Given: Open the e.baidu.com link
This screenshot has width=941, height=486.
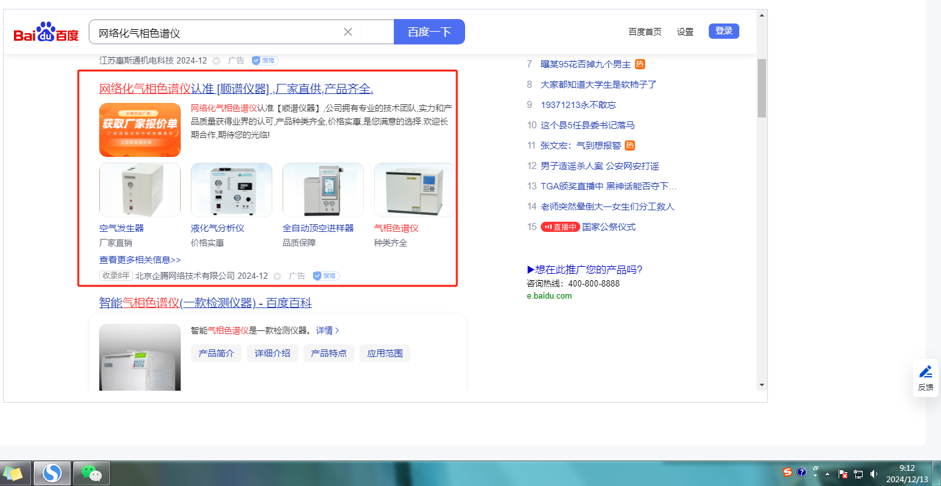Looking at the screenshot, I should (549, 296).
